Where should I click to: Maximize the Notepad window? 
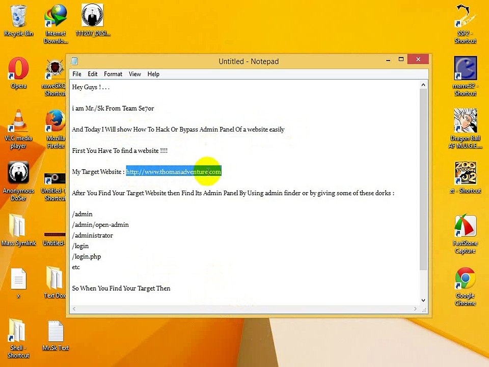click(x=401, y=59)
